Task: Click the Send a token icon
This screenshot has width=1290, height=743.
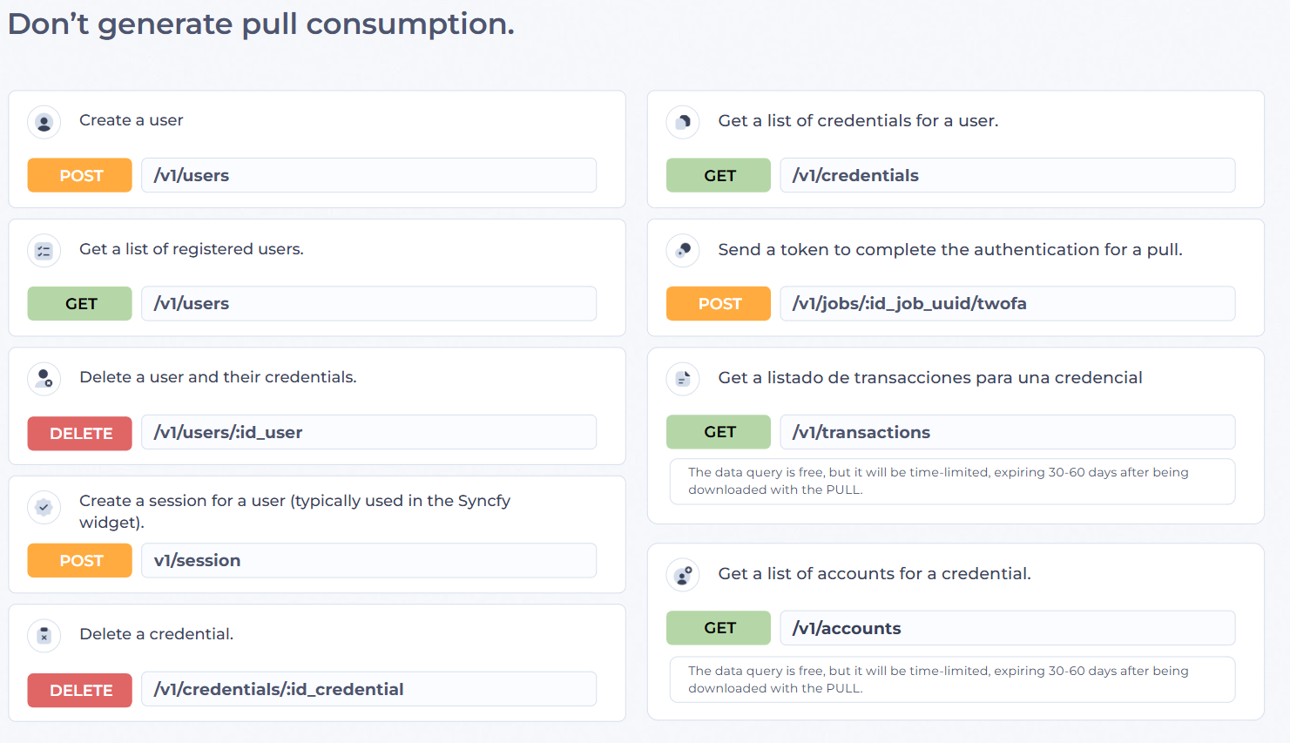Action: coord(683,251)
